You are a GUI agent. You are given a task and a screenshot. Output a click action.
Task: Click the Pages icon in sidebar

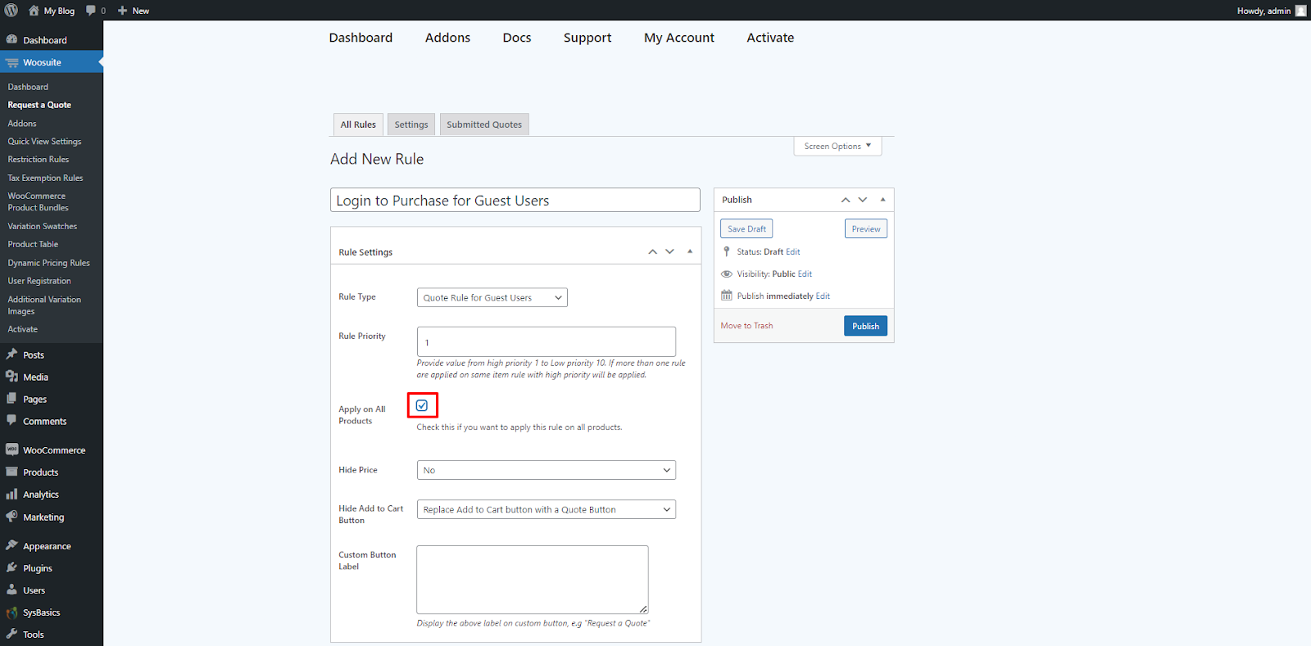point(11,399)
